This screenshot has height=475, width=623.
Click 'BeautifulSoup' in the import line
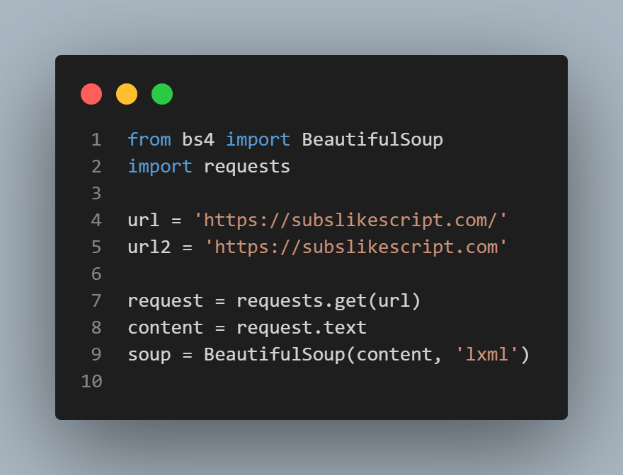[372, 140]
